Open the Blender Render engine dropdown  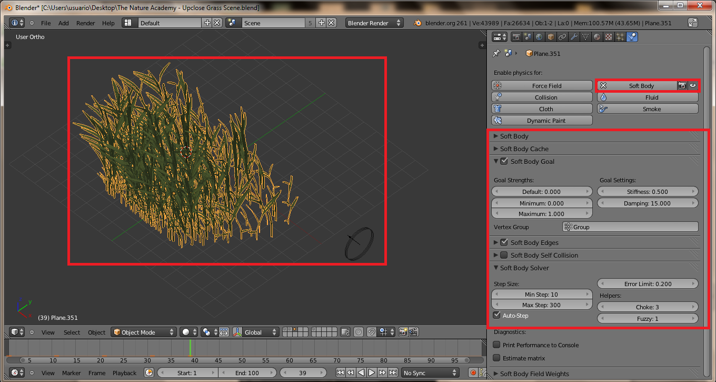tap(374, 23)
